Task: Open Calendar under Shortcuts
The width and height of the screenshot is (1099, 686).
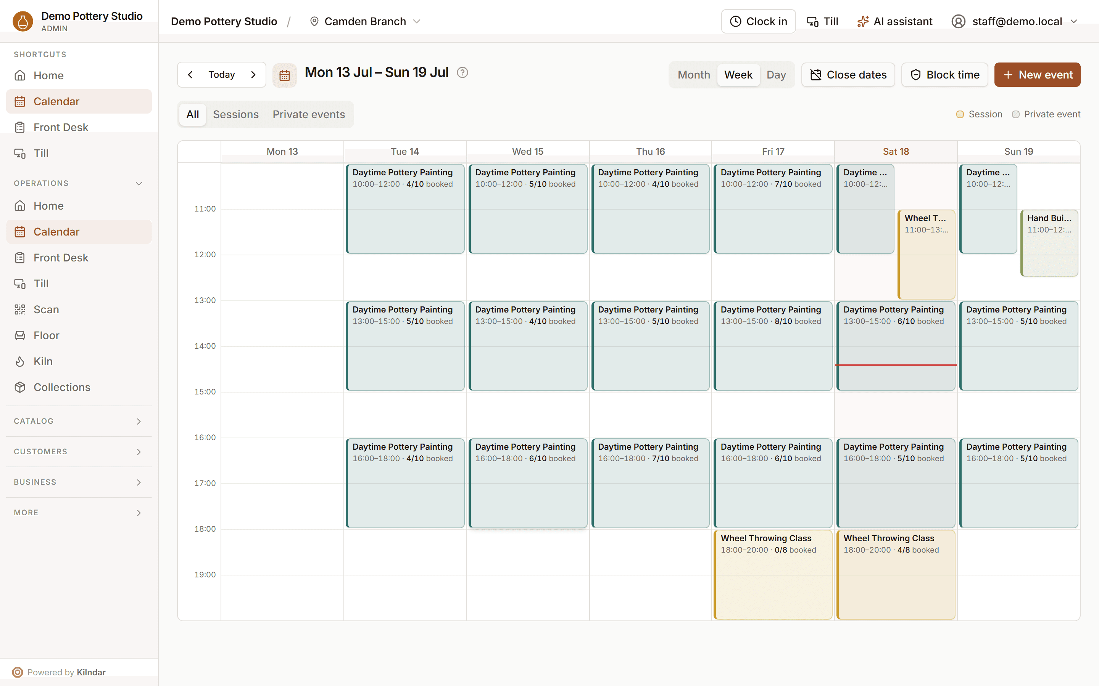Action: tap(79, 101)
